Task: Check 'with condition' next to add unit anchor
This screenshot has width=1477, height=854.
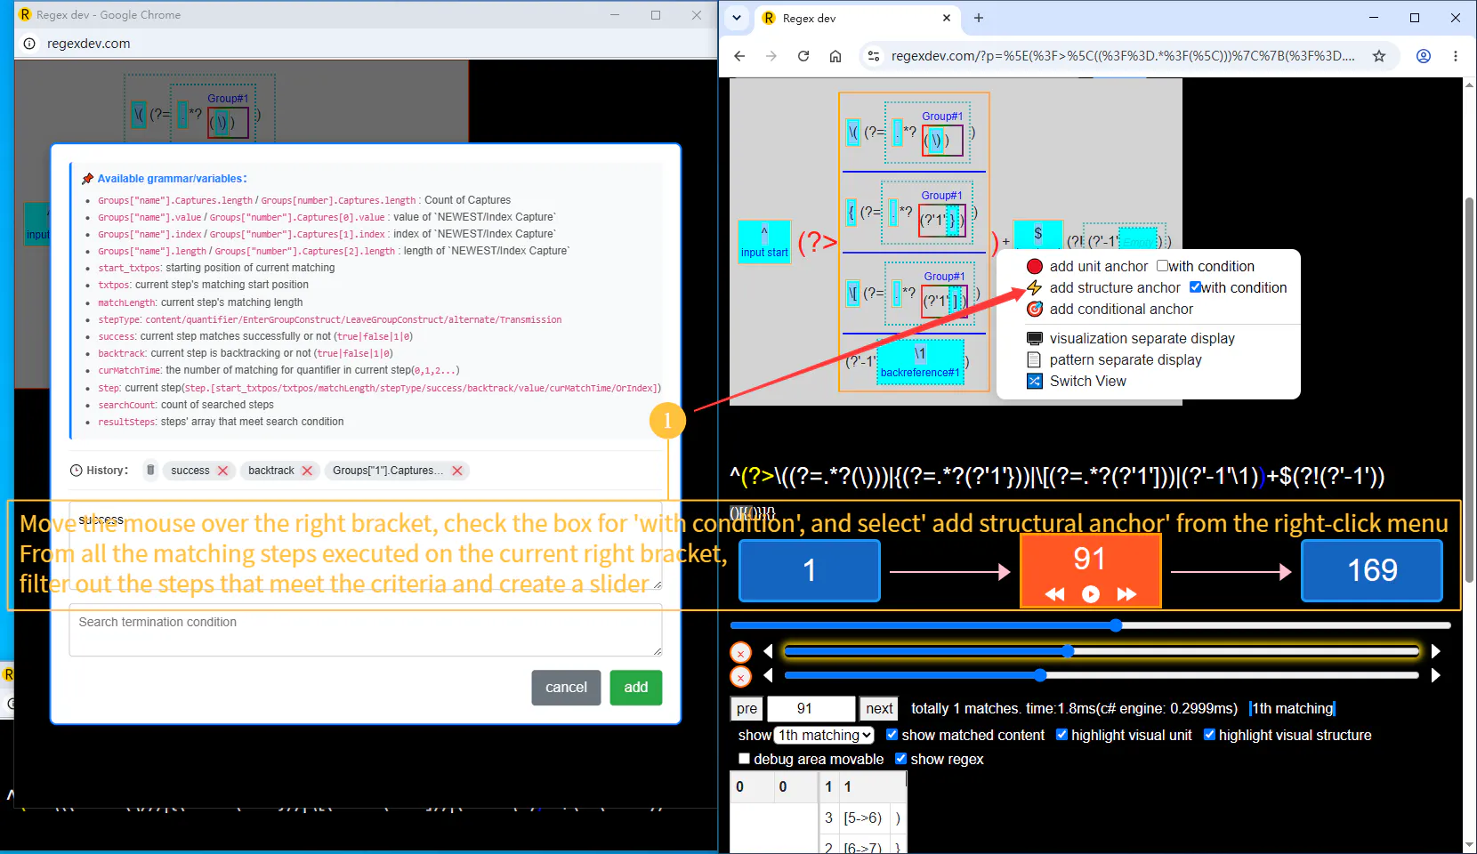Action: (1162, 266)
